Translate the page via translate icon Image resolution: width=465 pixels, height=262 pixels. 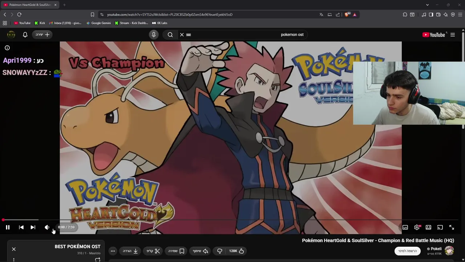[x=321, y=15]
